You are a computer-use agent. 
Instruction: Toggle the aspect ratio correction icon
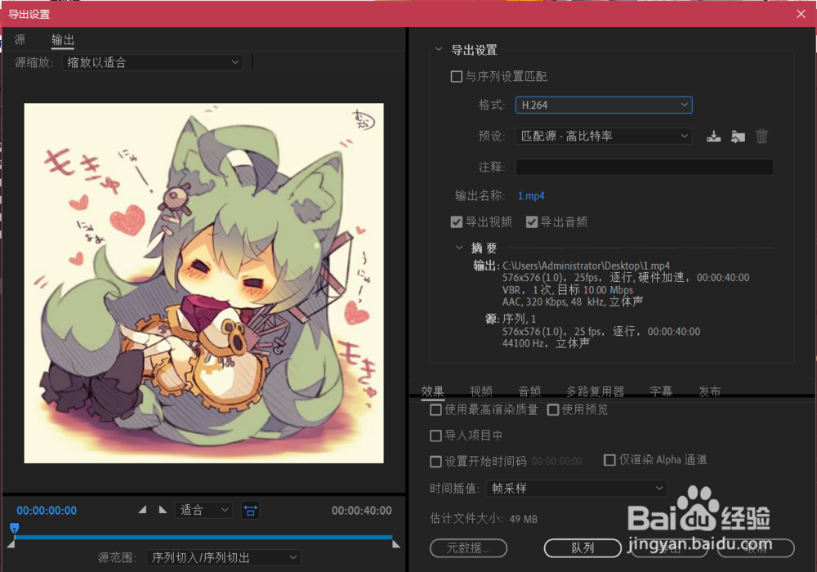[251, 511]
